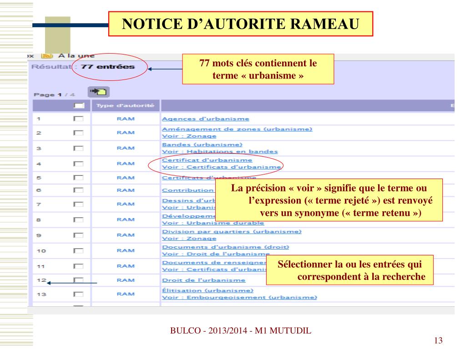Click the 'A la une' label

click(x=76, y=56)
